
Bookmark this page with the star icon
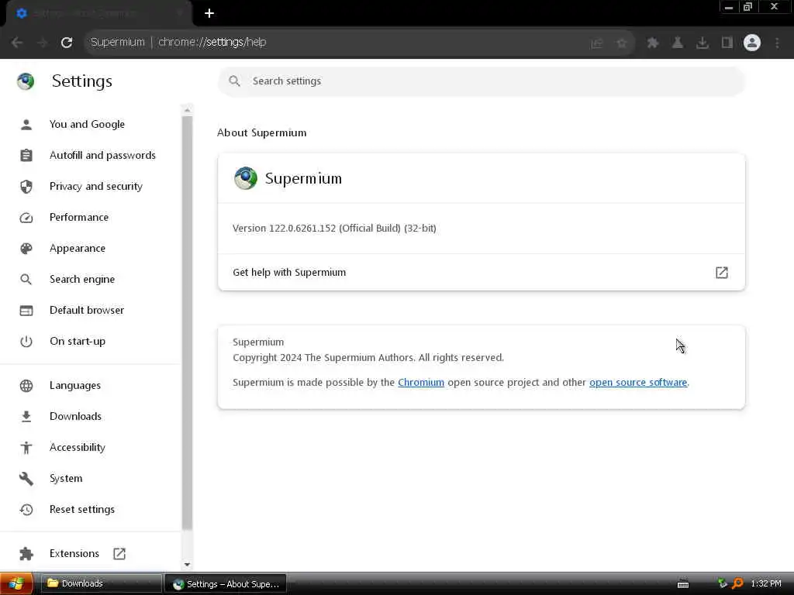pyautogui.click(x=622, y=43)
